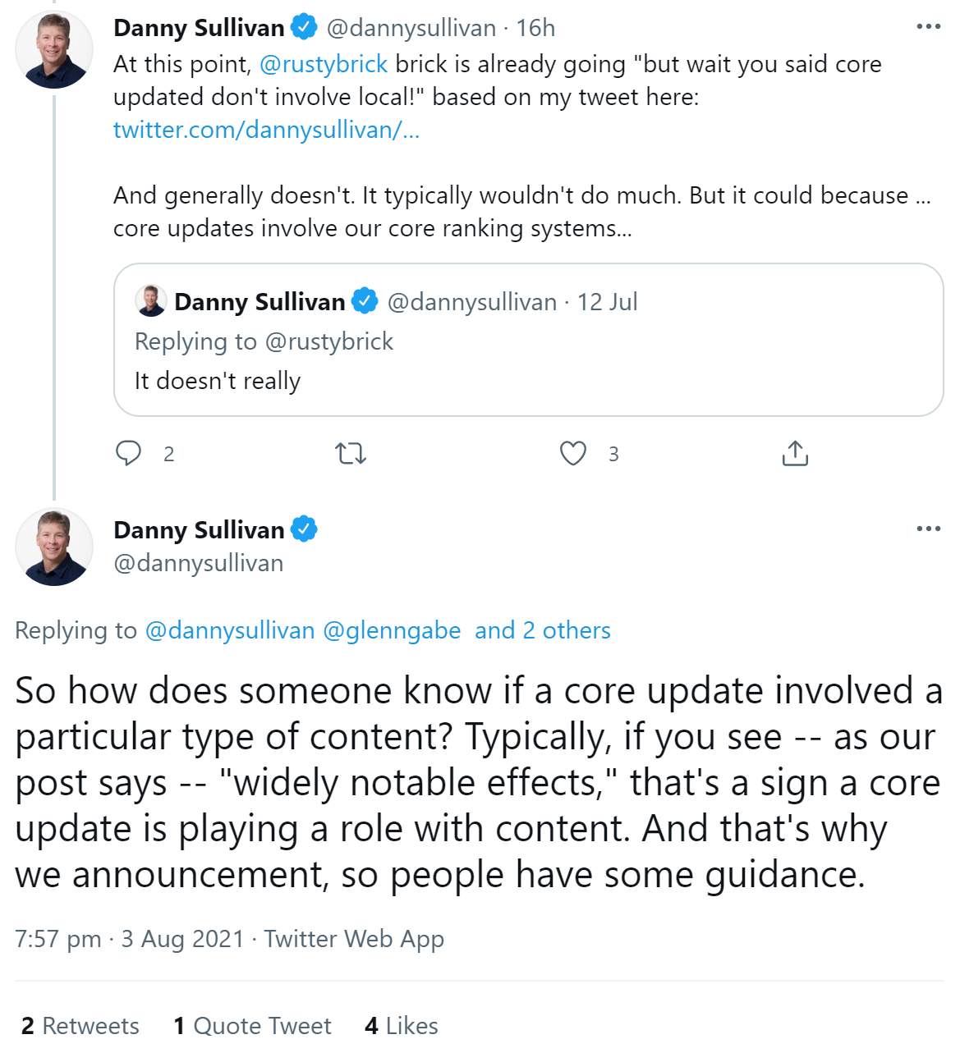This screenshot has height=1062, width=960.
Task: Open the 1 Quote Tweet view
Action: [x=252, y=1025]
